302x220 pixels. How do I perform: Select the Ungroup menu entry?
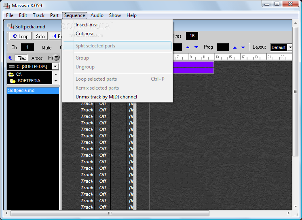click(x=117, y=67)
